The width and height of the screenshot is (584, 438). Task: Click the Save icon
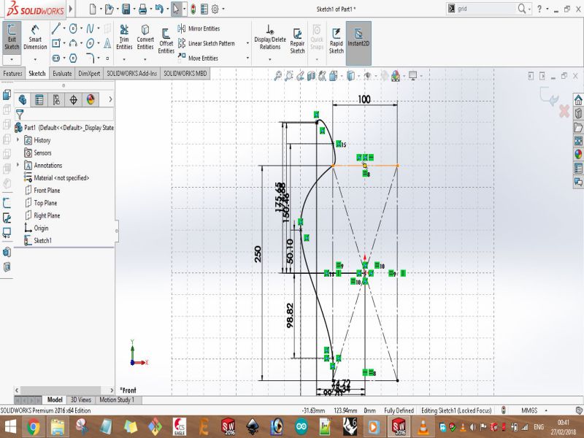click(x=126, y=9)
